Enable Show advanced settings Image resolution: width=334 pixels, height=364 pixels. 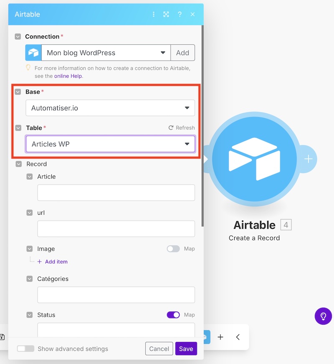25,349
